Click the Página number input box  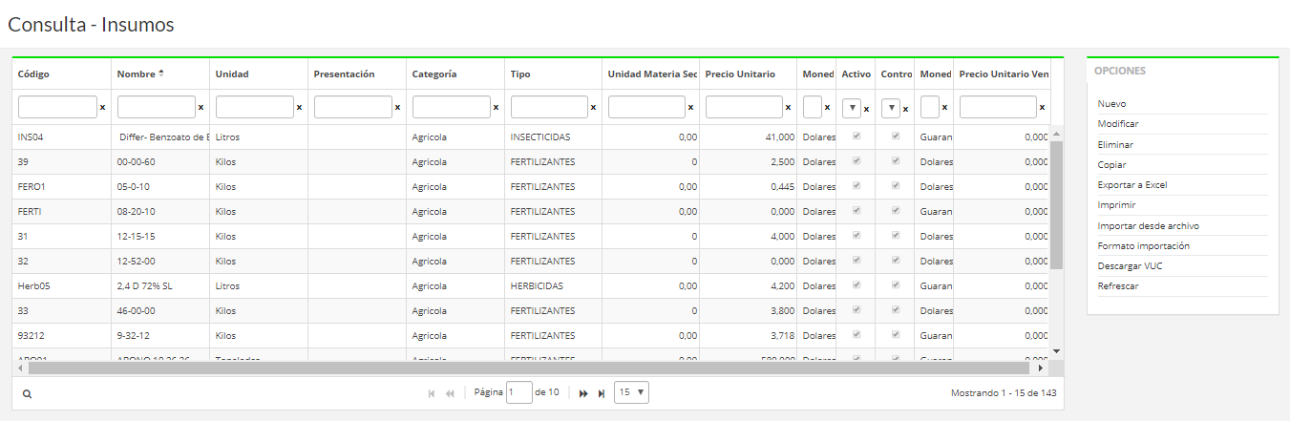tap(519, 392)
